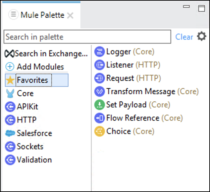The height and width of the screenshot is (192, 210).
Task: Click the Transform Message component icon
Action: 99,91
